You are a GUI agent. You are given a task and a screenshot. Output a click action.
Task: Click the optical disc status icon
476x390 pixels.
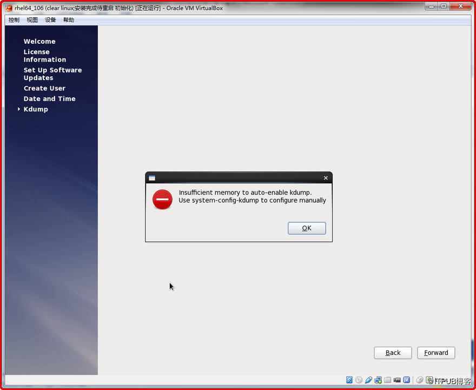pos(359,380)
